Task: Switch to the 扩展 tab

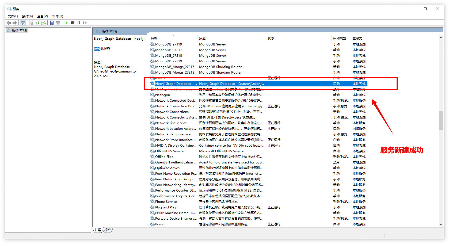Action: [x=98, y=230]
